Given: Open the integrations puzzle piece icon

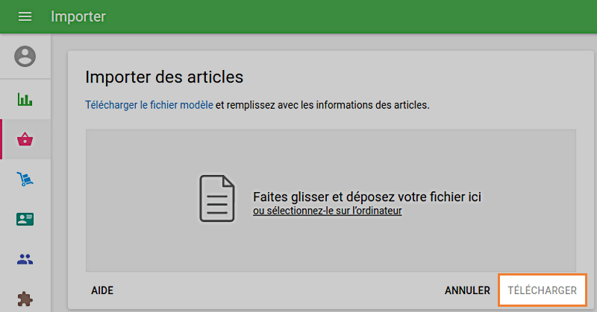Looking at the screenshot, I should pyautogui.click(x=25, y=299).
